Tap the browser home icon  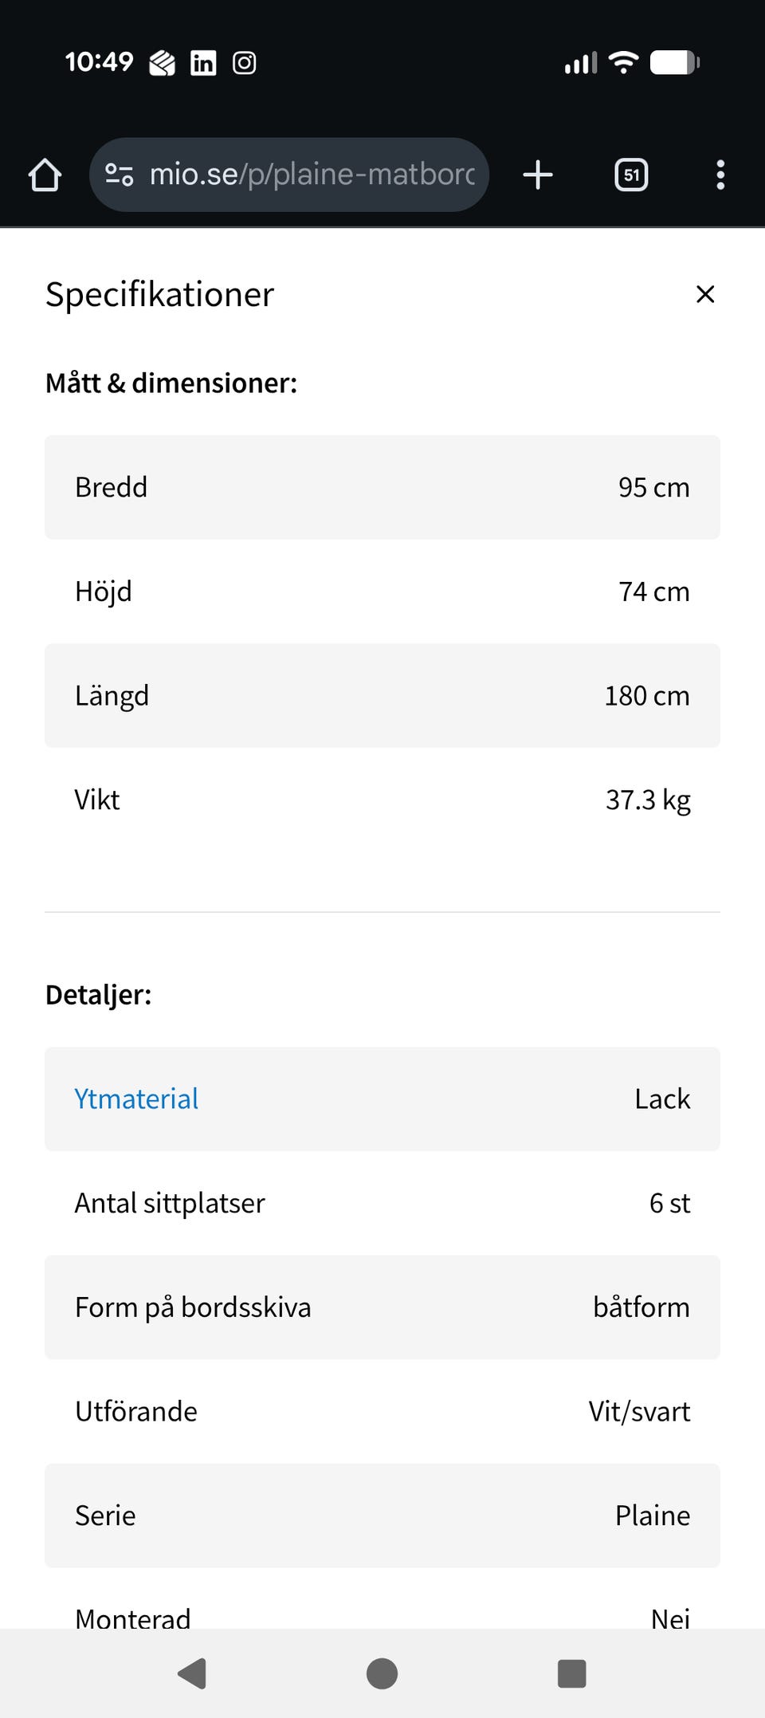[45, 175]
